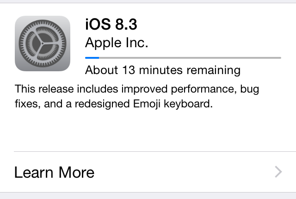Viewport: 296px width, 199px height.
Task: Click the word Emoji in the description
Action: (147, 104)
